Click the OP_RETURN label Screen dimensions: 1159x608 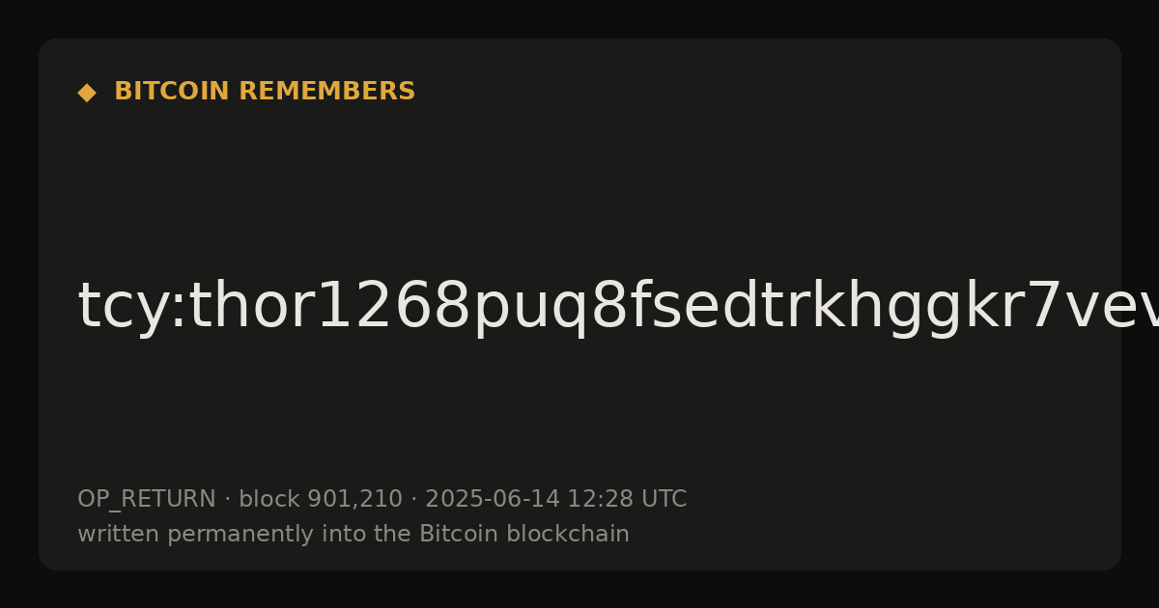[x=146, y=500]
